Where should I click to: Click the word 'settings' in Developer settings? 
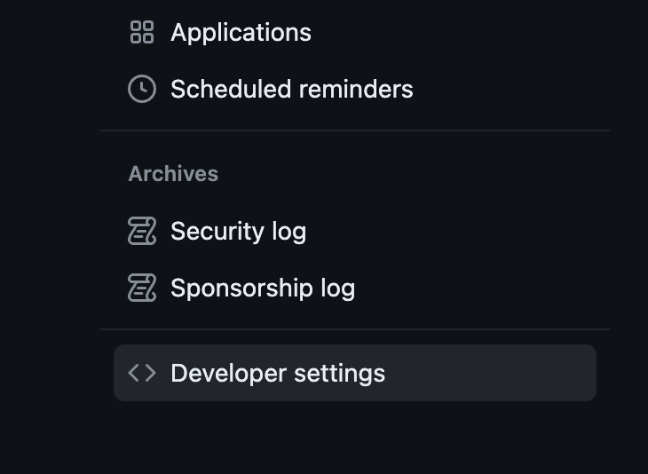tap(342, 373)
